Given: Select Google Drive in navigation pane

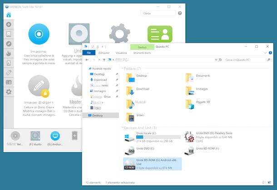Looking at the screenshot, I should pyautogui.click(x=100, y=97).
